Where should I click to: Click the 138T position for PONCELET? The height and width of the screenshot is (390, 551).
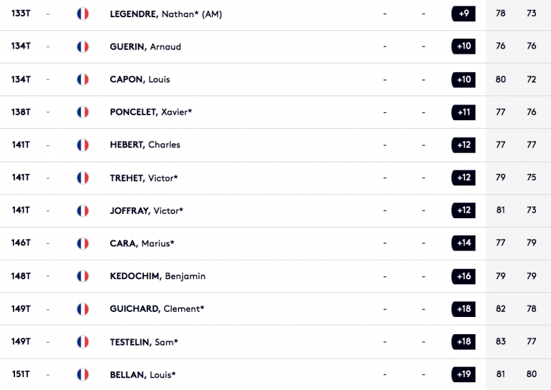pos(21,112)
